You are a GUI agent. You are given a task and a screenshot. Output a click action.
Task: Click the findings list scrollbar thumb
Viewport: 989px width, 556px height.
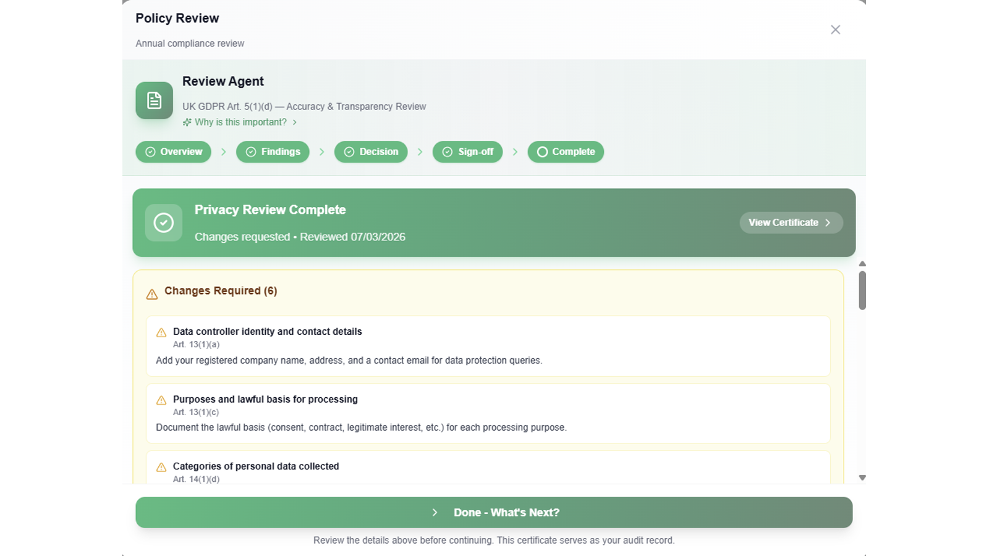862,290
